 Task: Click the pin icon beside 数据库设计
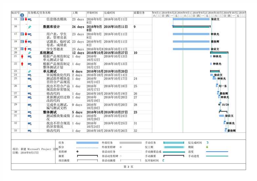30,27
